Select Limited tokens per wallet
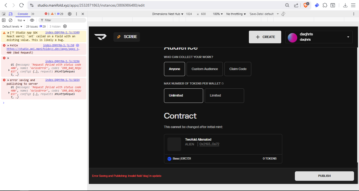359x191 pixels. click(x=224, y=95)
